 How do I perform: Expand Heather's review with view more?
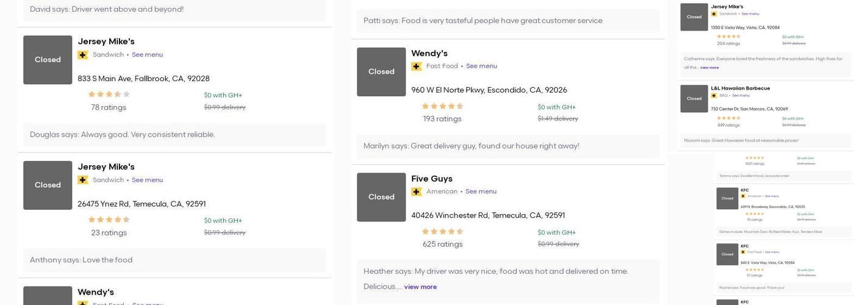click(x=420, y=287)
